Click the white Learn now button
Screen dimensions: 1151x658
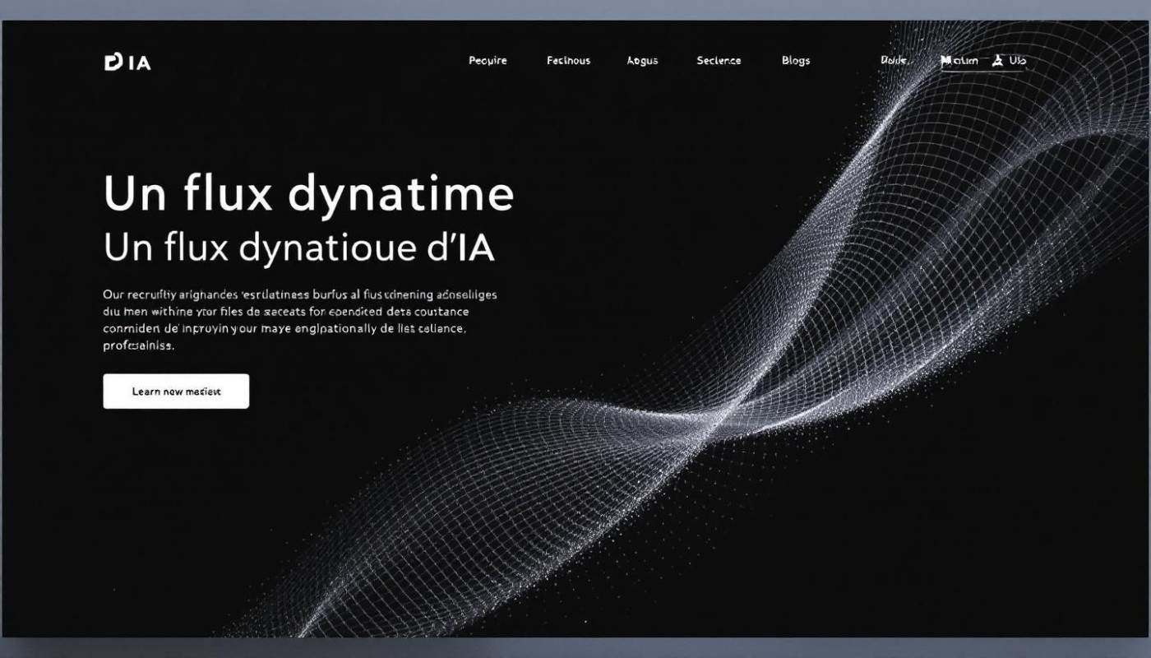pyautogui.click(x=176, y=392)
